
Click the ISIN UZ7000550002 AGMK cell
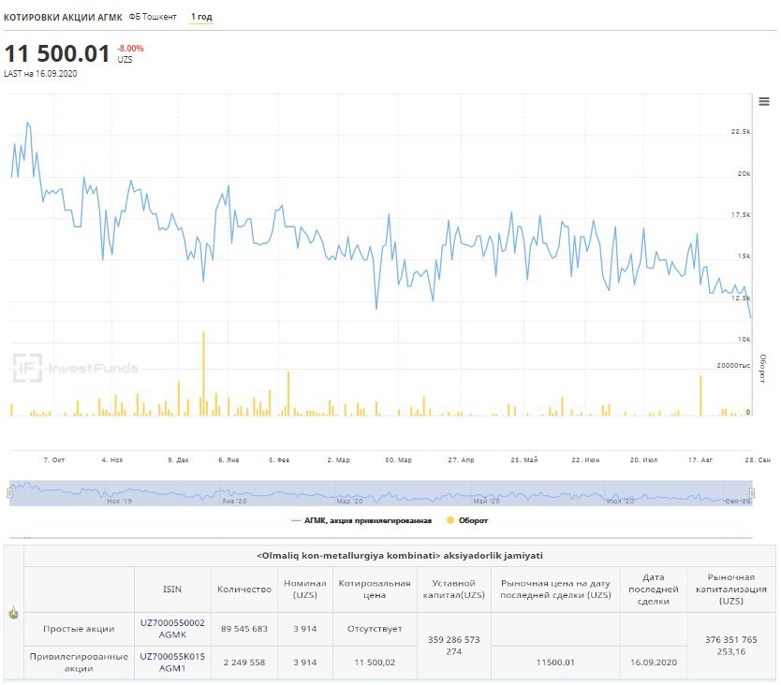coord(172,629)
